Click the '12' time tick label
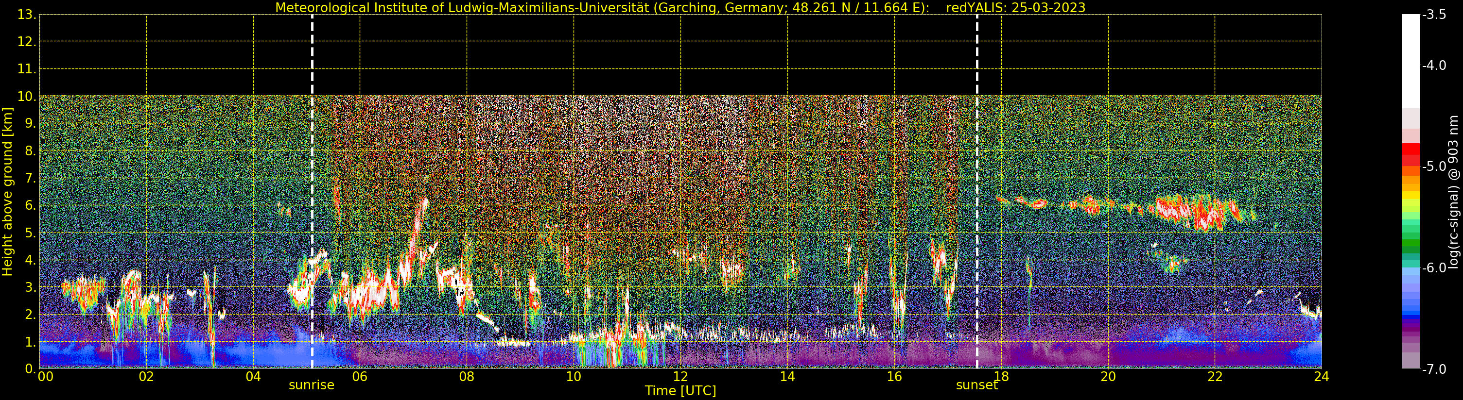The height and width of the screenshot is (400, 1463). (680, 377)
